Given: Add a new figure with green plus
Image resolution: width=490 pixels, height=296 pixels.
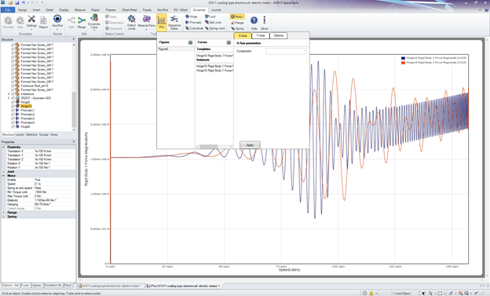Looking at the screenshot, I should (190, 42).
